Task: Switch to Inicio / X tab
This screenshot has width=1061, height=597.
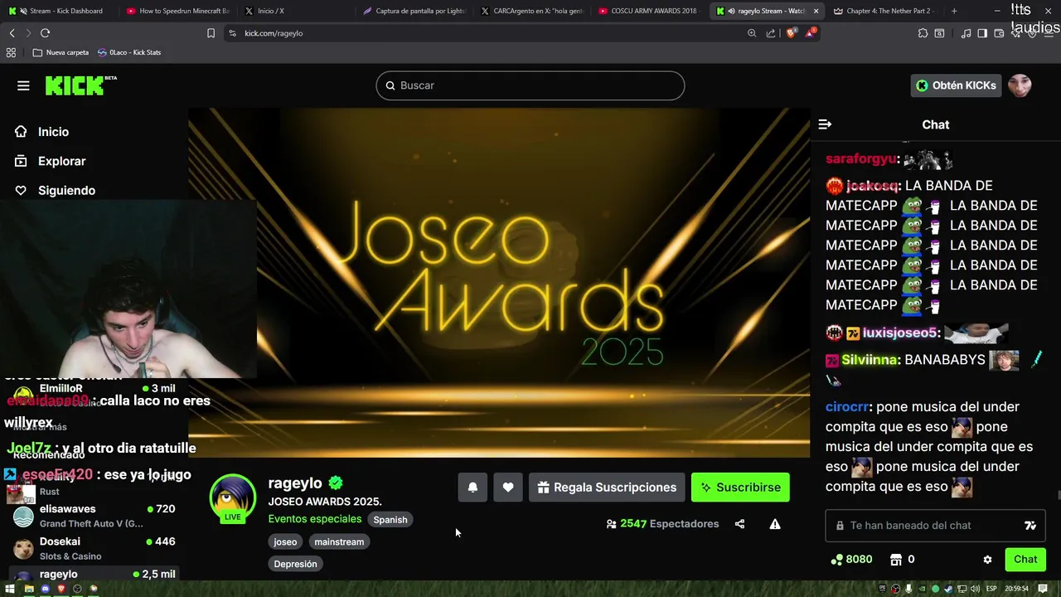Action: pos(297,11)
